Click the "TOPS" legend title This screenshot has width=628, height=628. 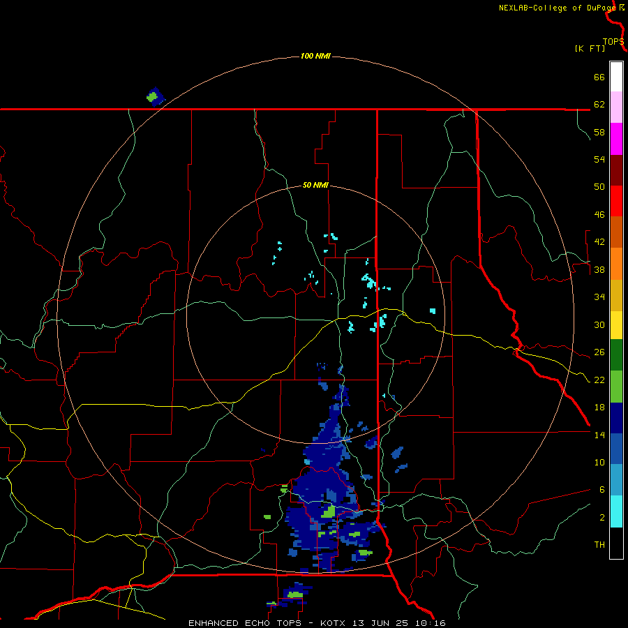click(x=613, y=42)
